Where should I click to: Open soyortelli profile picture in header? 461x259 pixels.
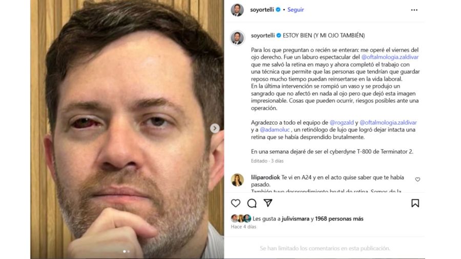[x=237, y=10]
